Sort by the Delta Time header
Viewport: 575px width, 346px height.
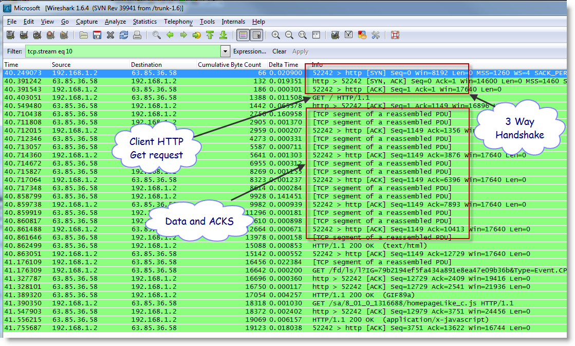coord(289,65)
